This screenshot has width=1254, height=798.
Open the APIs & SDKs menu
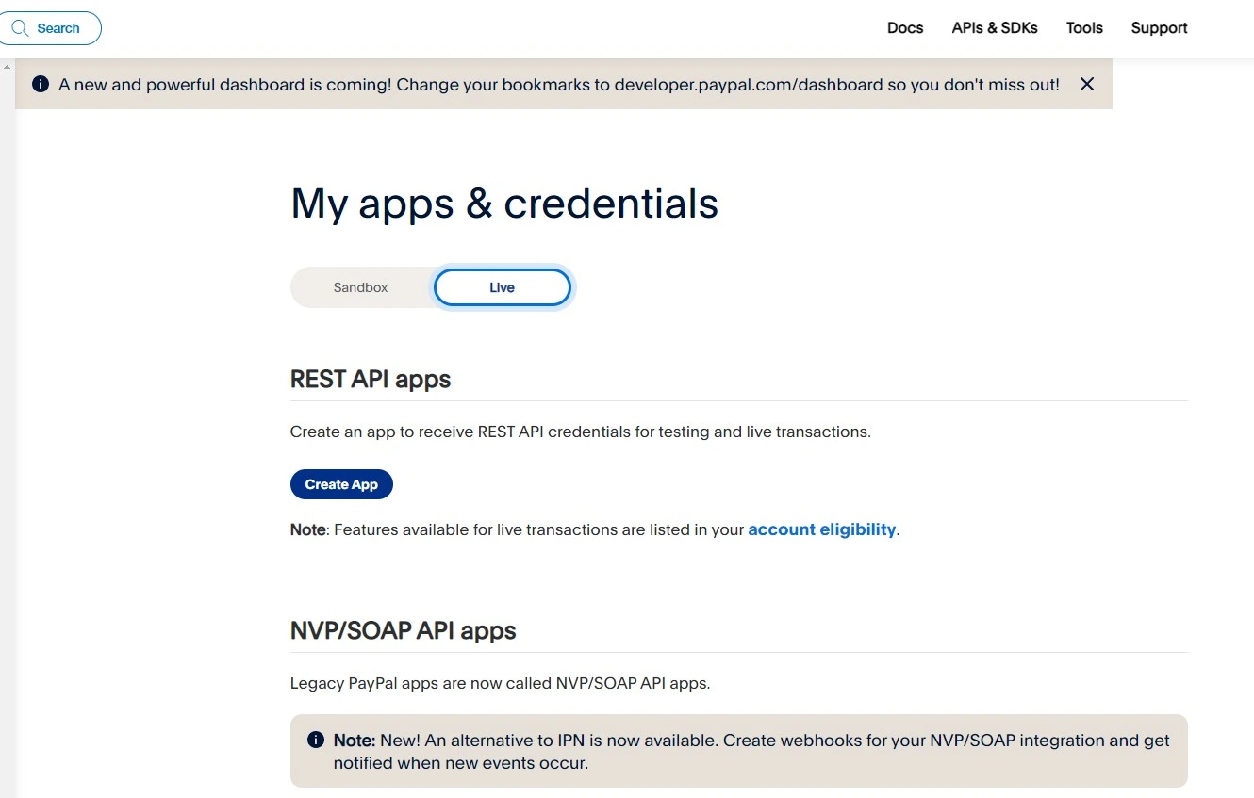(x=995, y=28)
